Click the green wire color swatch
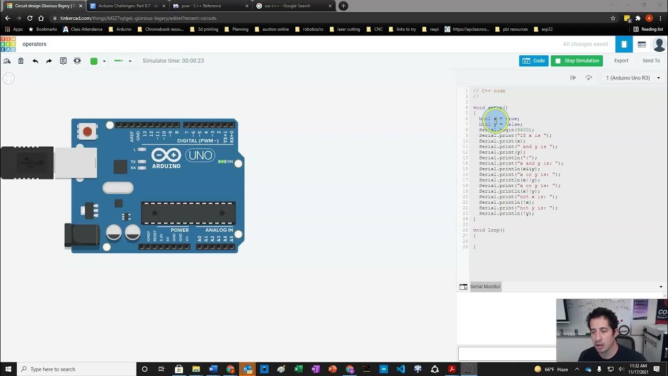 [x=94, y=61]
